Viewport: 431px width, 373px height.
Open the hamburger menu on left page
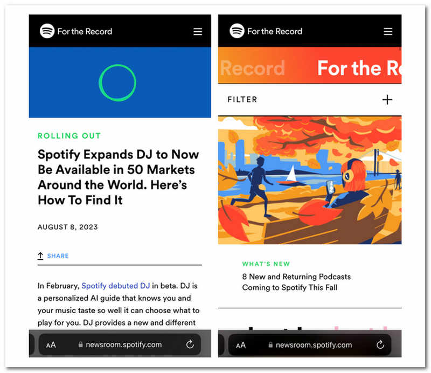point(198,31)
